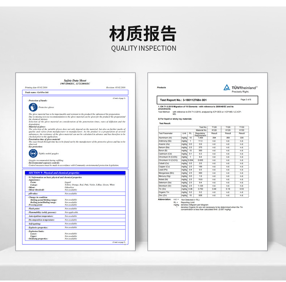Select the 'Lead (Pb)' table row label
286x282 pixels.
click(x=163, y=170)
